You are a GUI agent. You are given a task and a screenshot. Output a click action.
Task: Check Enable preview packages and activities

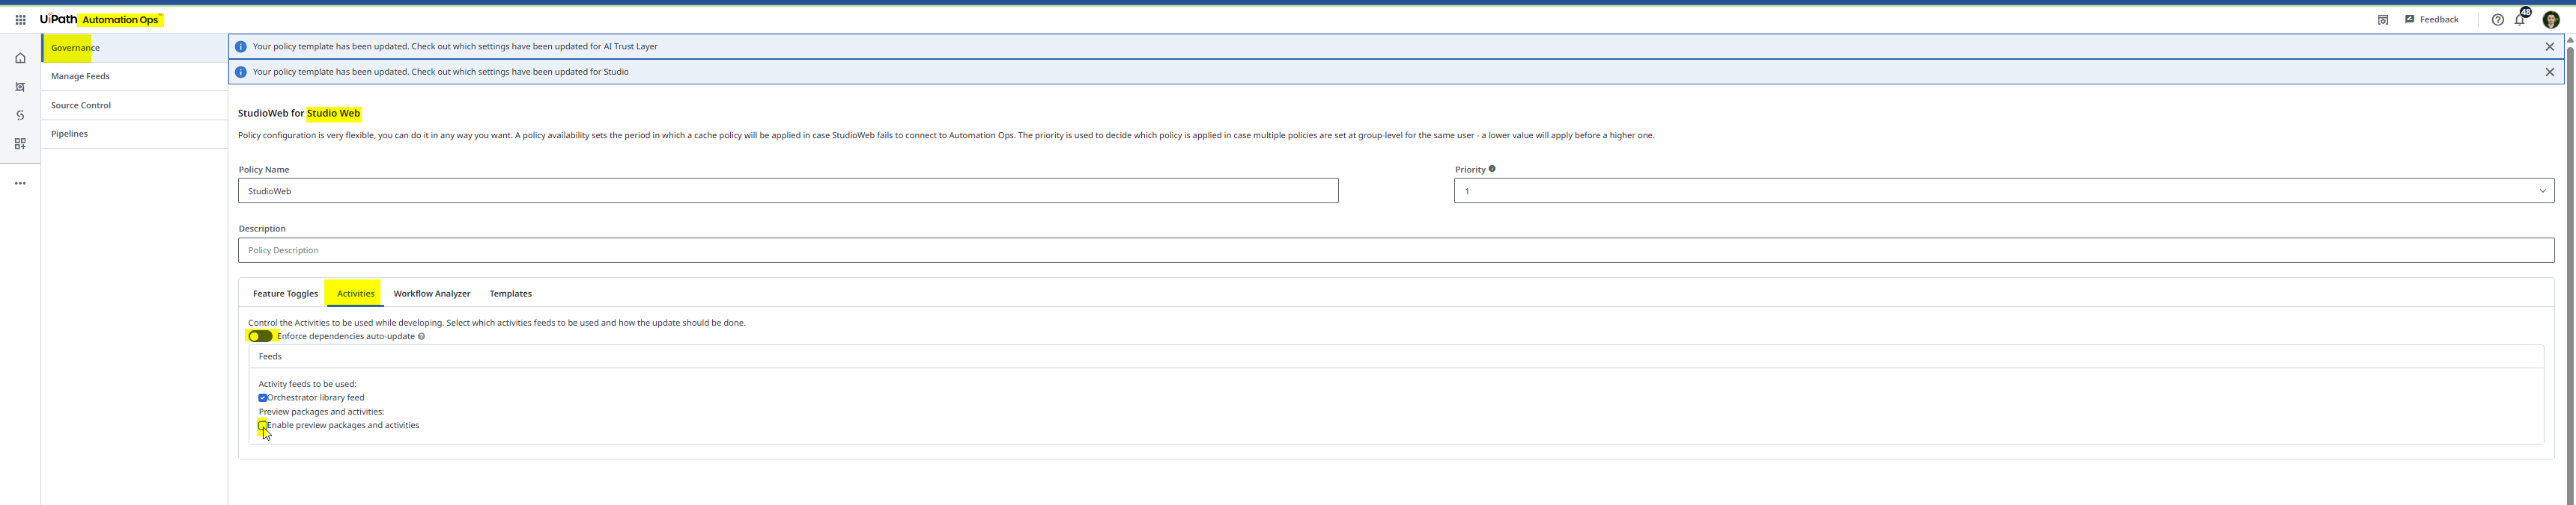click(x=263, y=425)
